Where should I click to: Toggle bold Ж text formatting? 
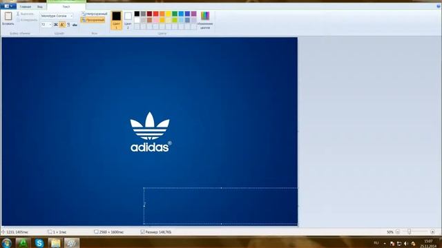pyautogui.click(x=56, y=25)
